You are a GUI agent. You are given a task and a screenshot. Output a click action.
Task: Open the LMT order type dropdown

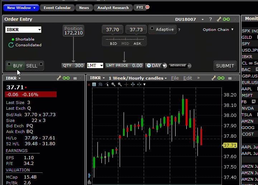point(95,66)
